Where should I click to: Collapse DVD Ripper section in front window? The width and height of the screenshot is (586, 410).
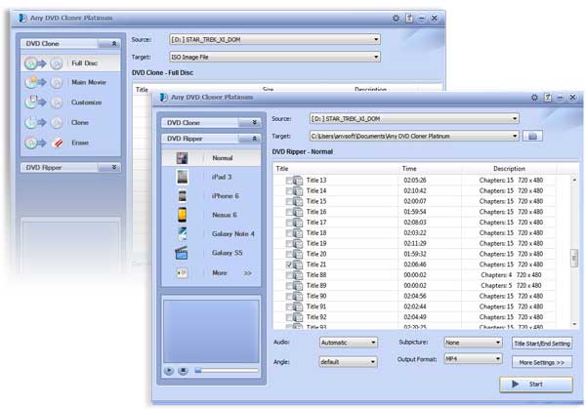point(211,139)
